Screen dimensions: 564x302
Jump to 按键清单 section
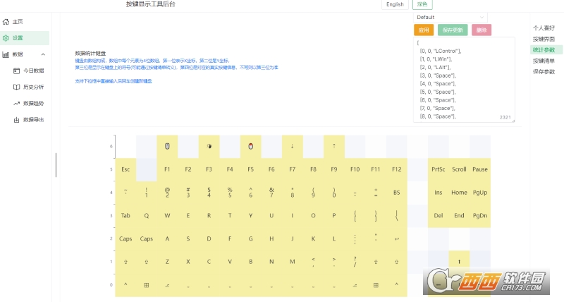click(x=544, y=61)
